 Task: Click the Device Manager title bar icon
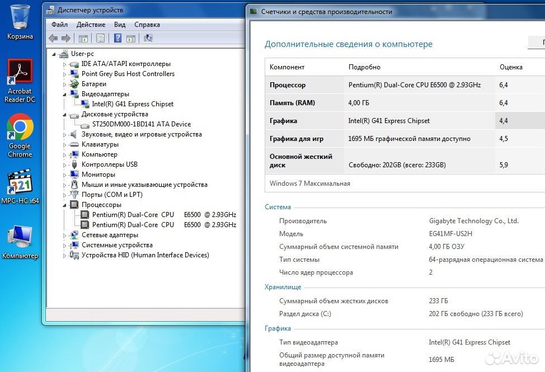tap(50, 10)
